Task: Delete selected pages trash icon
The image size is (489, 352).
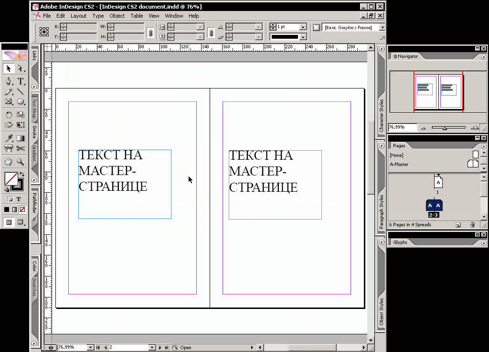Action: point(472,225)
